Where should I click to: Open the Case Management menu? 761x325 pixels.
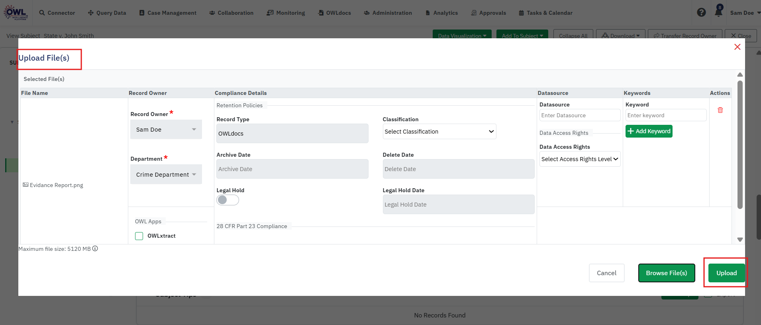(x=168, y=13)
